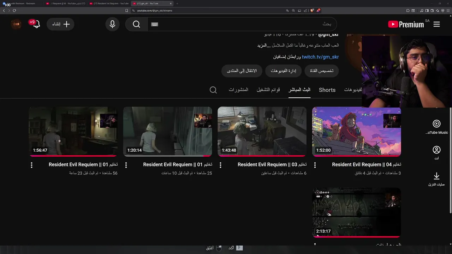Image resolution: width=452 pixels, height=254 pixels.
Task: Reload the page with the refresh icon
Action: point(14,11)
